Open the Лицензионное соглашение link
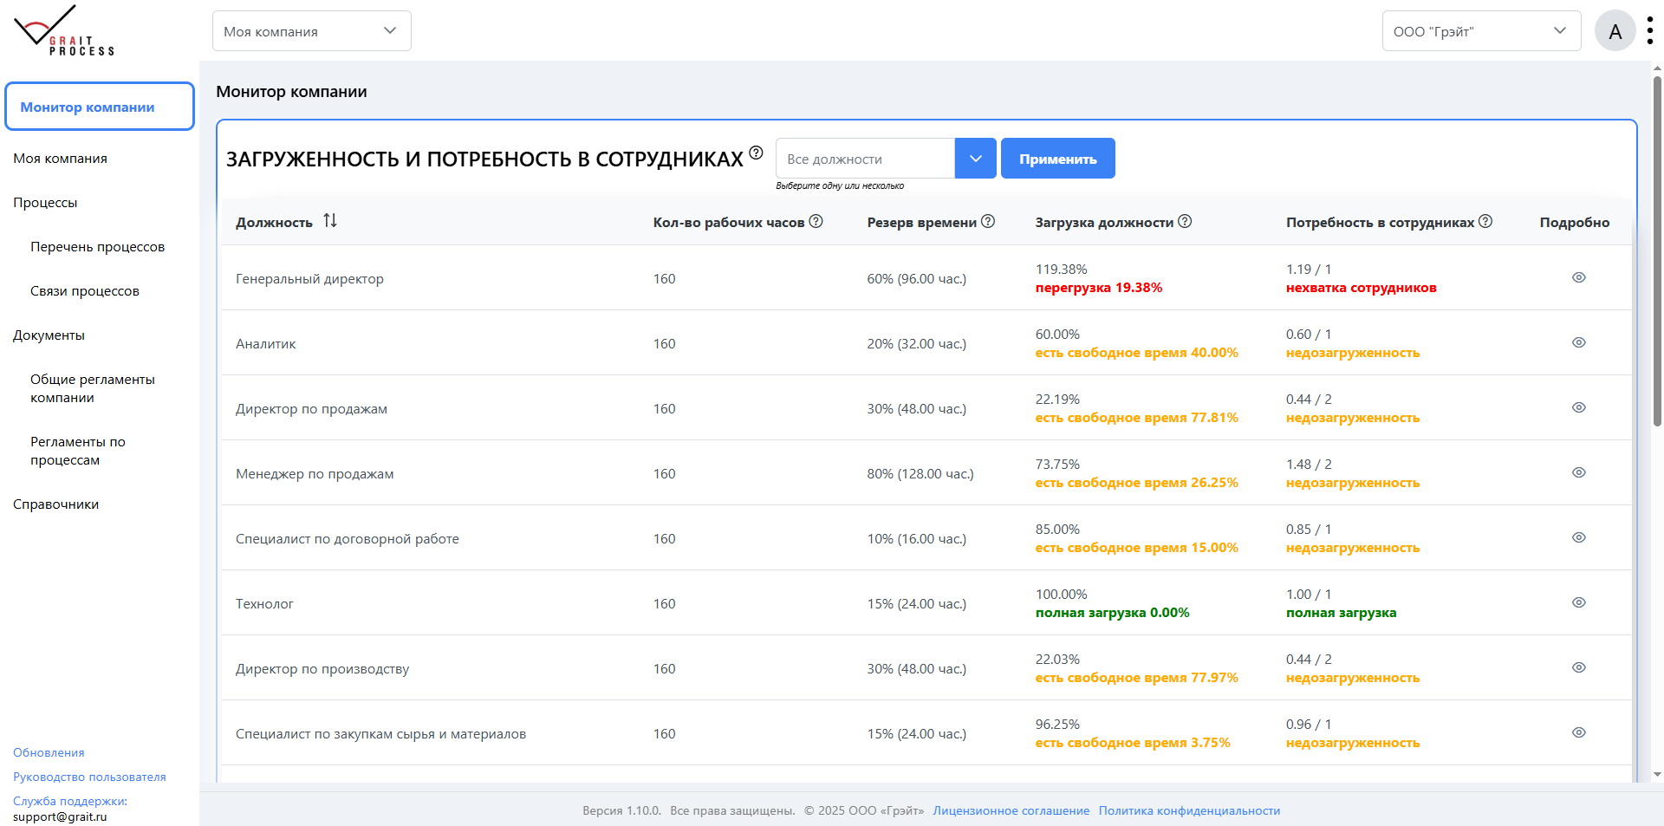 (1011, 810)
